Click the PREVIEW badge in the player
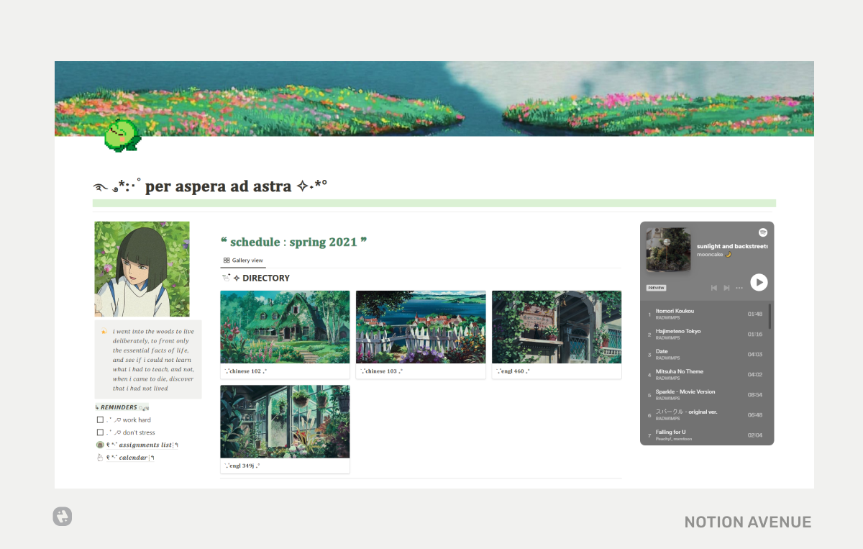863x549 pixels. tap(656, 288)
